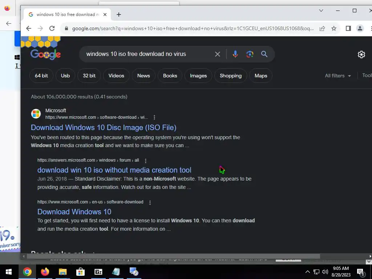Image resolution: width=372 pixels, height=279 pixels.
Task: Open Chrome's tab search chevron
Action: point(321,11)
